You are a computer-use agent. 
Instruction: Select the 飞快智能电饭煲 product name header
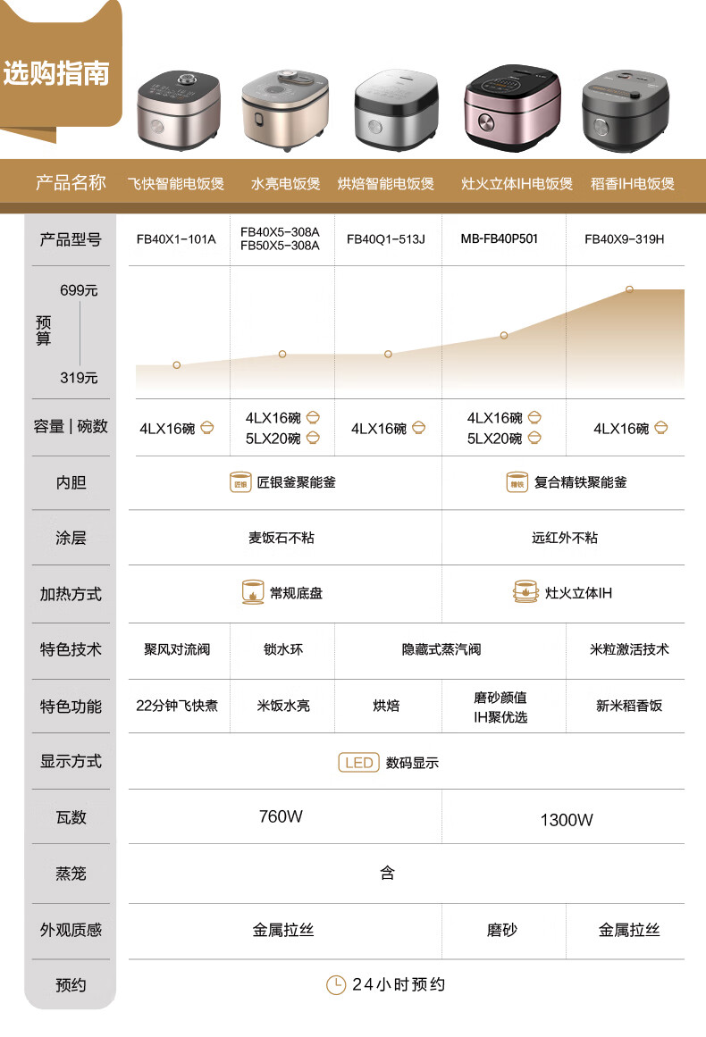click(x=175, y=184)
